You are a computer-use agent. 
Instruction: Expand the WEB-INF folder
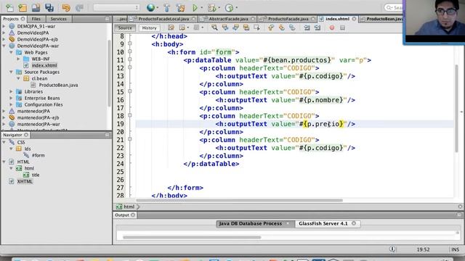[18, 59]
